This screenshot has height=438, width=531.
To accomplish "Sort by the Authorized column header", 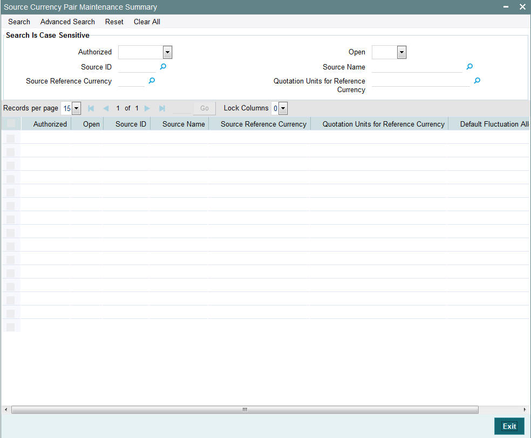I will 50,124.
